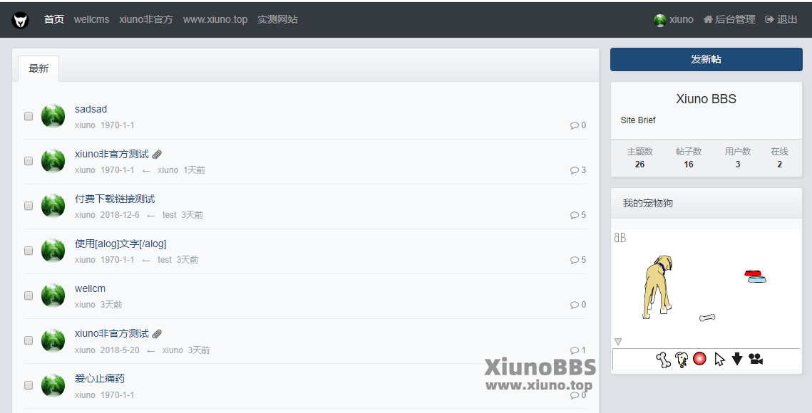
Task: Click the 'Site Brief' text
Action: 638,120
